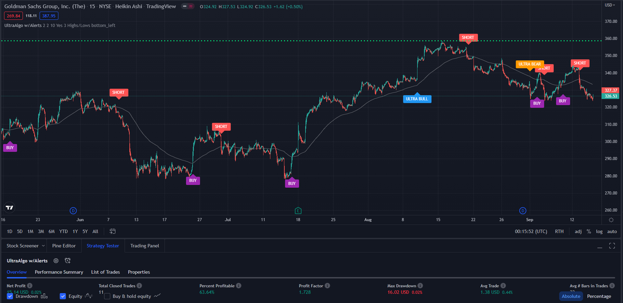Viewport: 623px width, 303px height.
Task: Click the dividend D marker near June
Action: click(73, 210)
